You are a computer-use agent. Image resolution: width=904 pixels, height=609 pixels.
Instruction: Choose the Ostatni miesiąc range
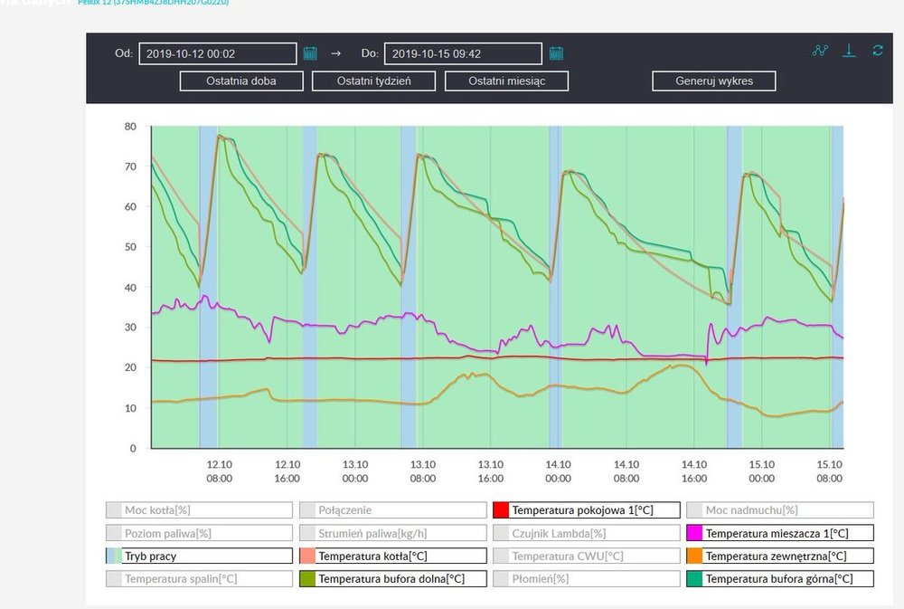pyautogui.click(x=506, y=81)
